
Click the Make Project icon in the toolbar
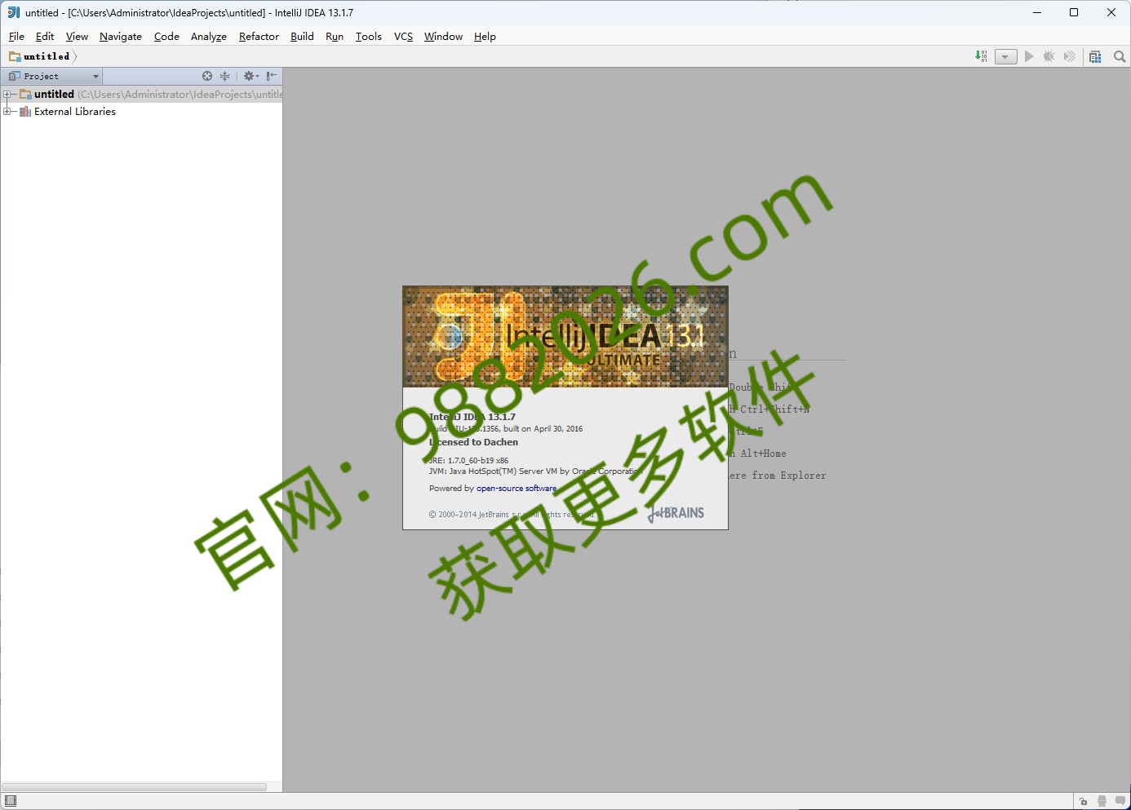(981, 56)
